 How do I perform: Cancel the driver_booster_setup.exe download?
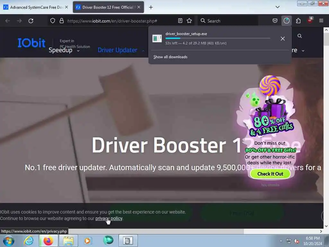pos(283,39)
